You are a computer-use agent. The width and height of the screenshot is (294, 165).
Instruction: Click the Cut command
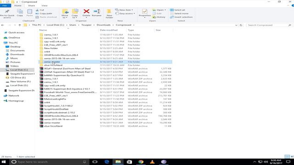40,10
